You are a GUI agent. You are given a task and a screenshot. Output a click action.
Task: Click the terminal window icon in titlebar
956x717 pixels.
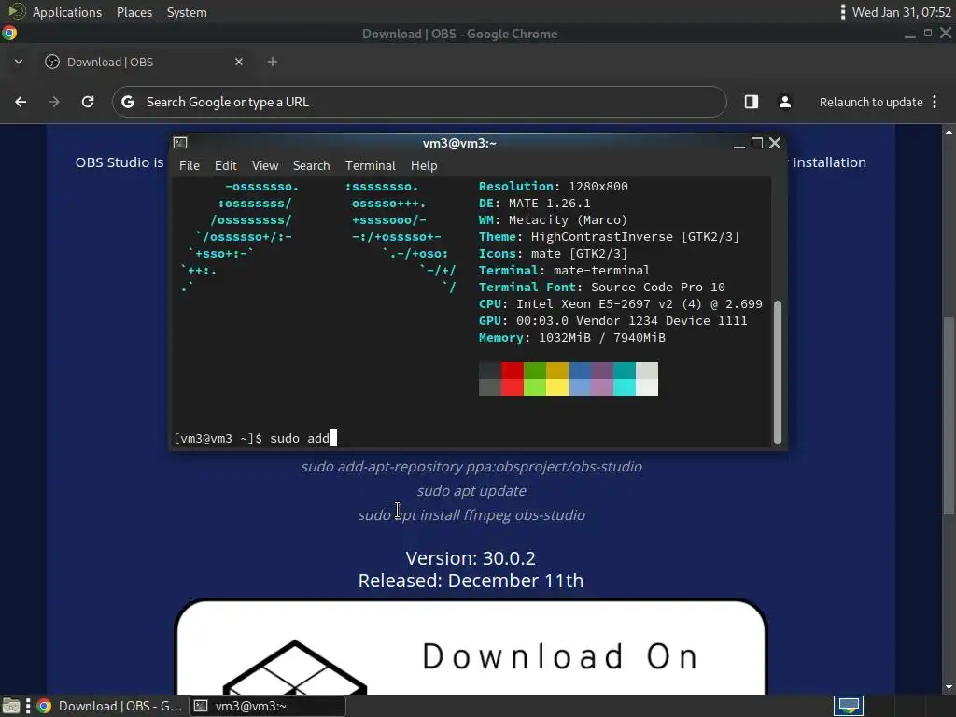click(180, 143)
